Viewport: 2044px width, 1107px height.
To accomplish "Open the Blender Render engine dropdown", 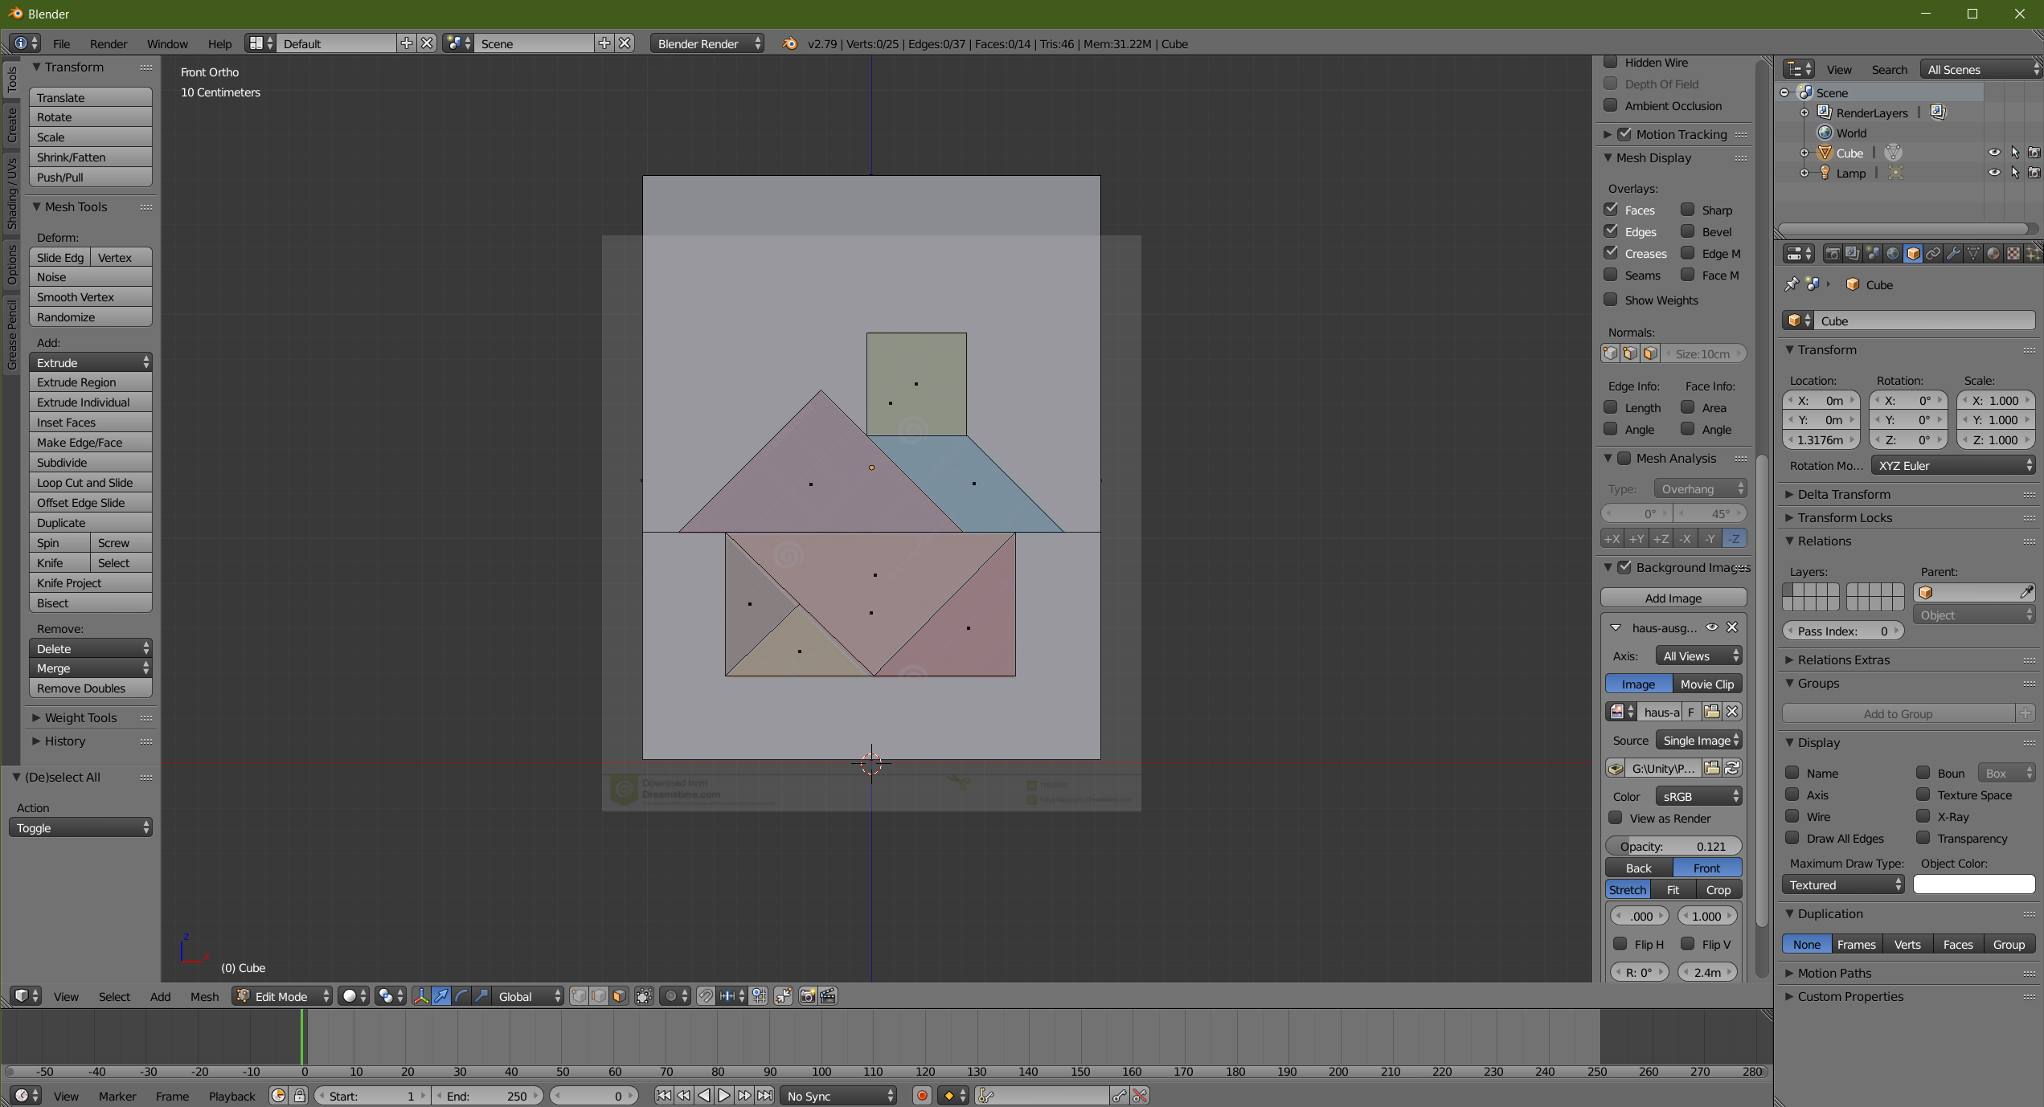I will [707, 43].
